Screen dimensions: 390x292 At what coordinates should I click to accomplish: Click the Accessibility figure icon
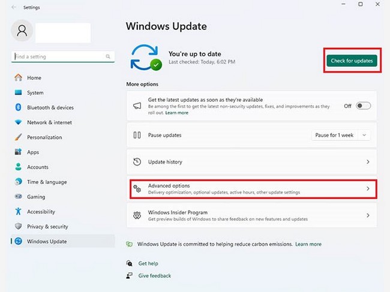18,212
